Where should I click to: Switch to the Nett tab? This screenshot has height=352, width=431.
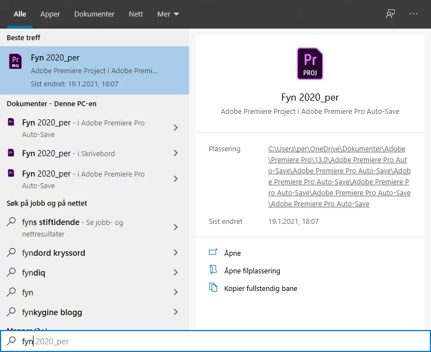click(x=136, y=14)
